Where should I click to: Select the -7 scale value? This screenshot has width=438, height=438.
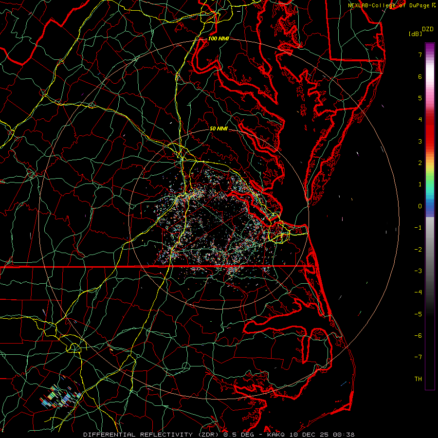click(x=418, y=357)
